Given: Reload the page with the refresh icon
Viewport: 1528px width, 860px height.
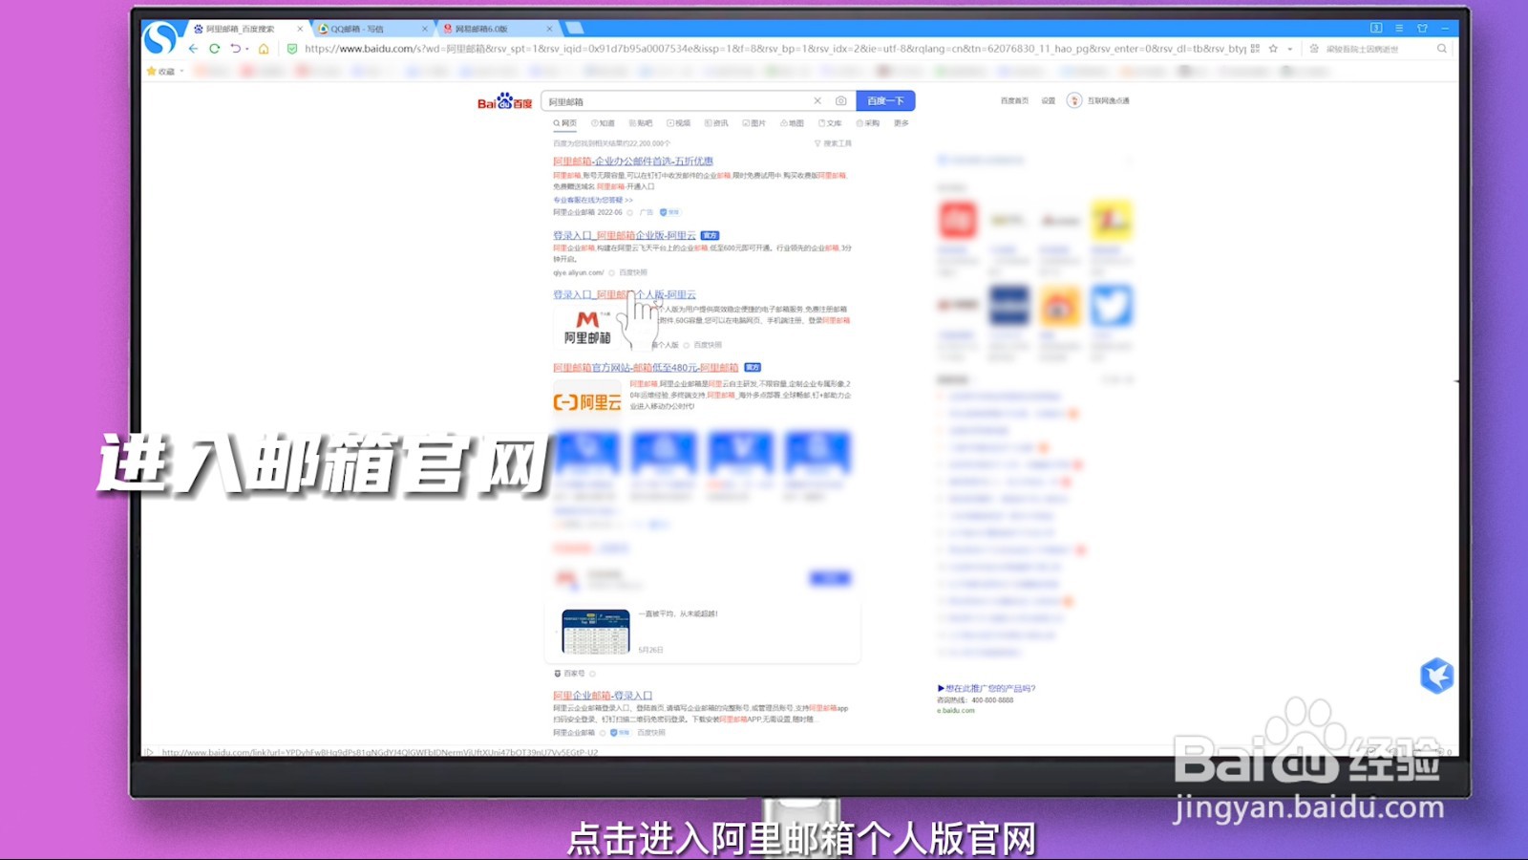Looking at the screenshot, I should pos(215,49).
